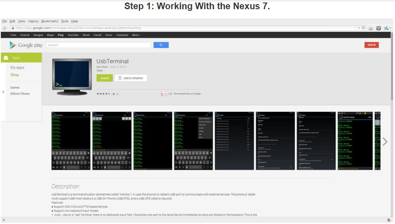Click Gmail in Google bar

[x=98, y=35]
